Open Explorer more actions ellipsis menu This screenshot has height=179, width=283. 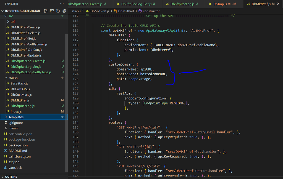(x=62, y=4)
